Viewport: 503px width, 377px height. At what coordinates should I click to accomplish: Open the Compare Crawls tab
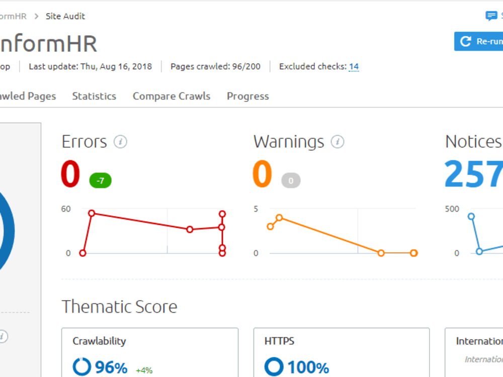tap(172, 96)
